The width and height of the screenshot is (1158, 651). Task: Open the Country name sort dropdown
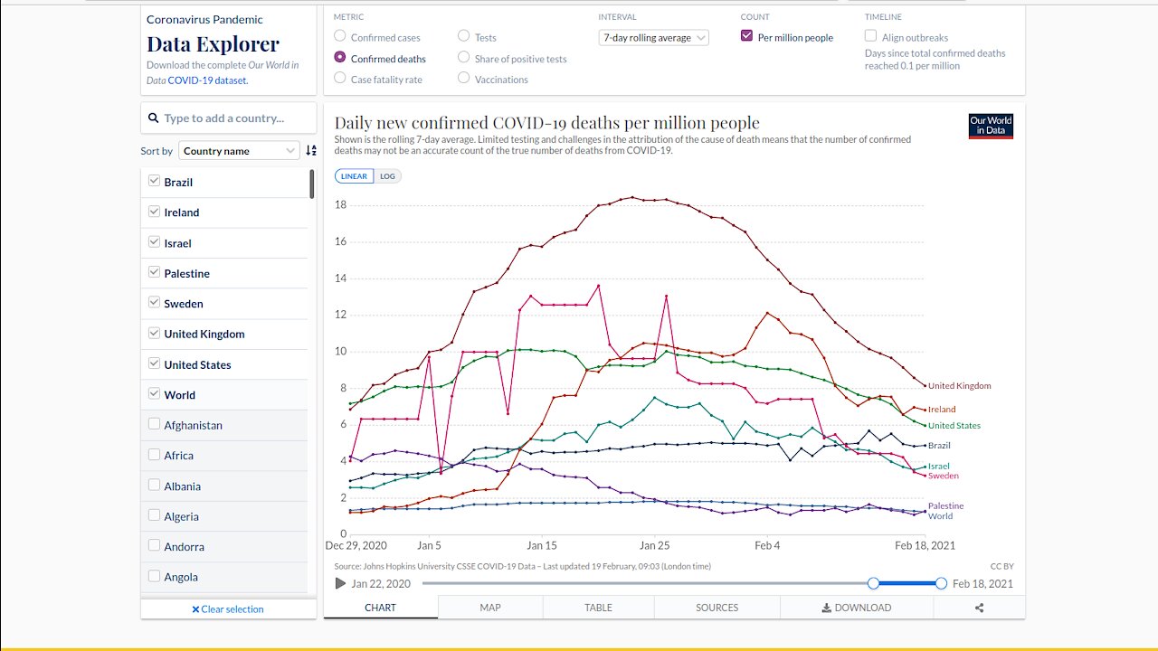(x=239, y=151)
